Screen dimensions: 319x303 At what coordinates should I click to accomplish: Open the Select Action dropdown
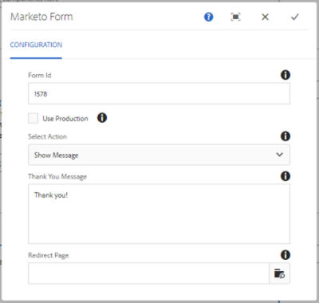coord(159,155)
